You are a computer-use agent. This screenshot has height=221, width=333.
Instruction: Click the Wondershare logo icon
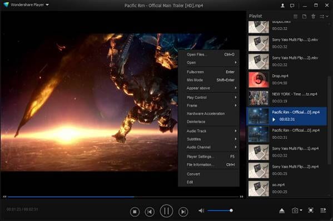(6, 4)
